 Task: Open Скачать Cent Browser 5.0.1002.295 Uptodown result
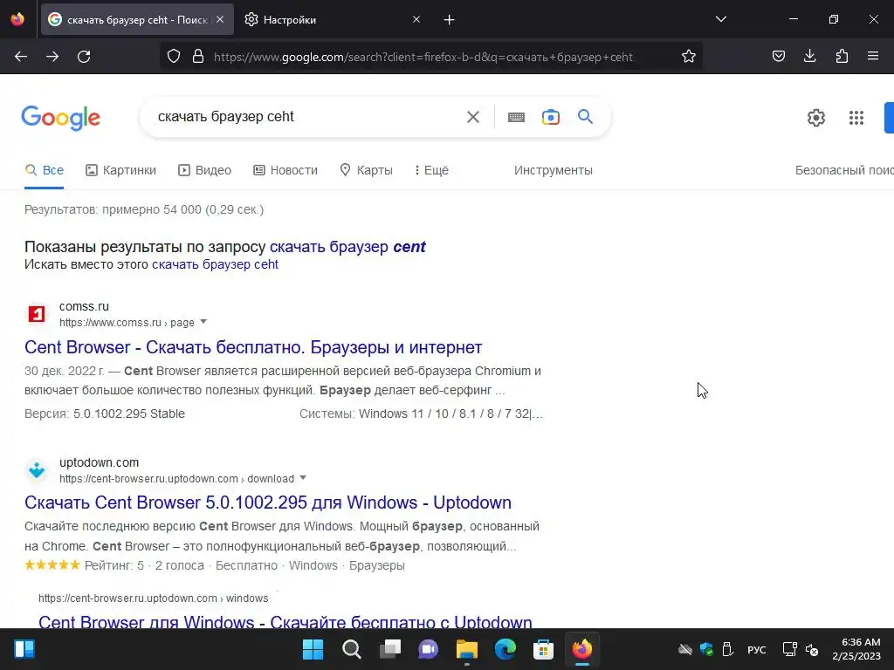click(x=268, y=502)
